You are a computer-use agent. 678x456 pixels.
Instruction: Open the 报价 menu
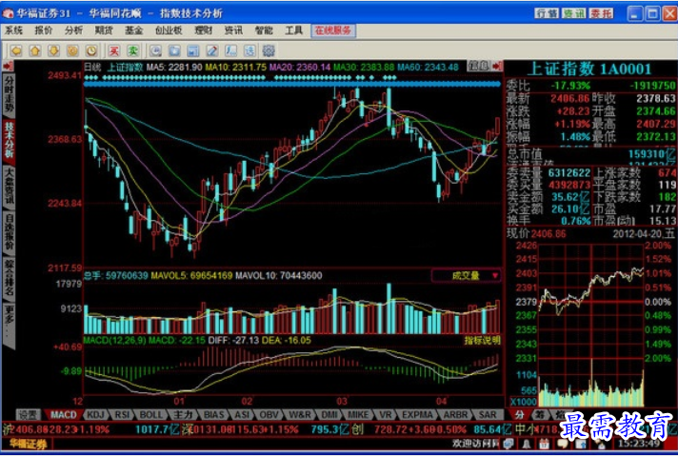pyautogui.click(x=43, y=30)
